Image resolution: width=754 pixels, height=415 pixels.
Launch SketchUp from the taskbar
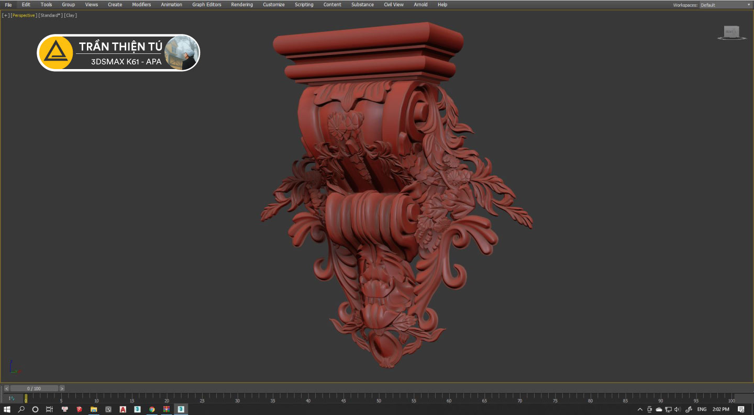(79, 409)
